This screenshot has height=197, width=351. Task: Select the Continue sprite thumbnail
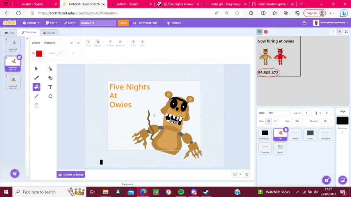tap(265, 149)
